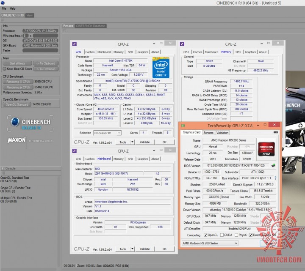
Task: Toggle the DirectCompute checkbox
Action: pyautogui.click(x=251, y=235)
